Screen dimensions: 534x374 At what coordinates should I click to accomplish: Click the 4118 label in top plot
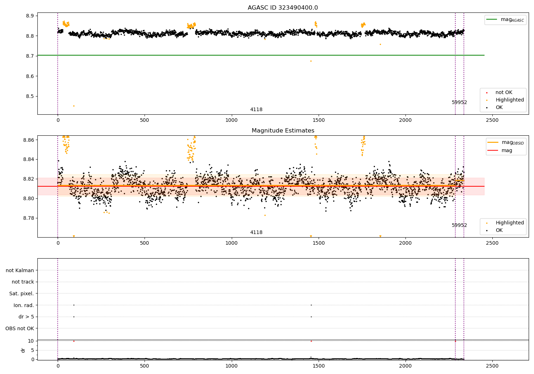(256, 110)
